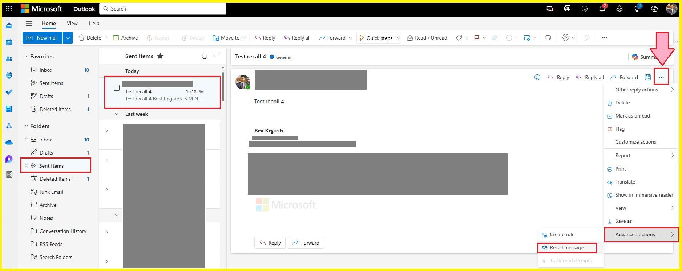This screenshot has height=271, width=682.
Task: Toggle select mode in message list
Action: [x=205, y=56]
